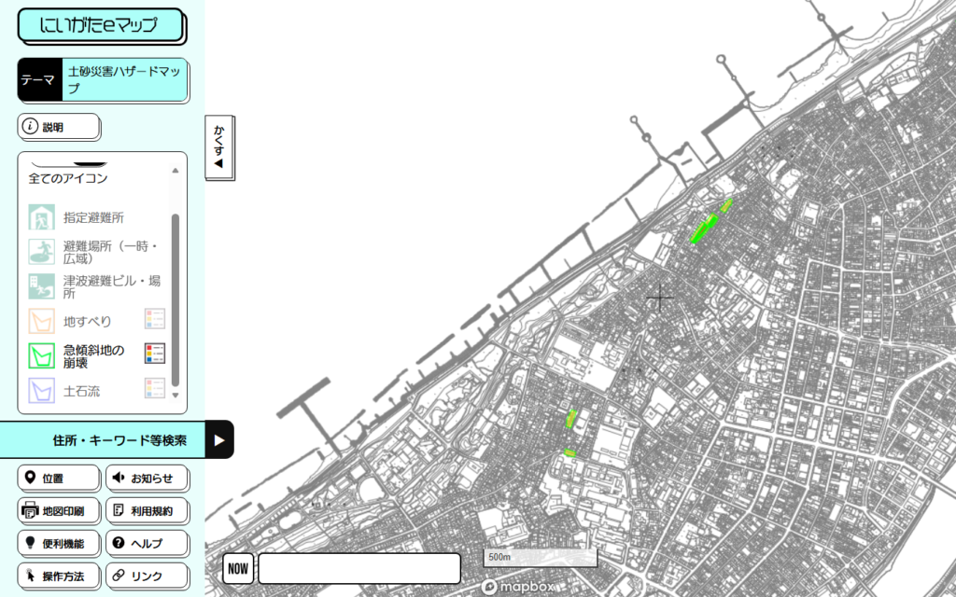
Task: Enable the 土石流 debris flow layer
Action: [41, 391]
